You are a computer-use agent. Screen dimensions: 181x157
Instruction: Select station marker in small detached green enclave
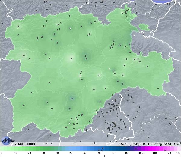[x=148, y=27]
